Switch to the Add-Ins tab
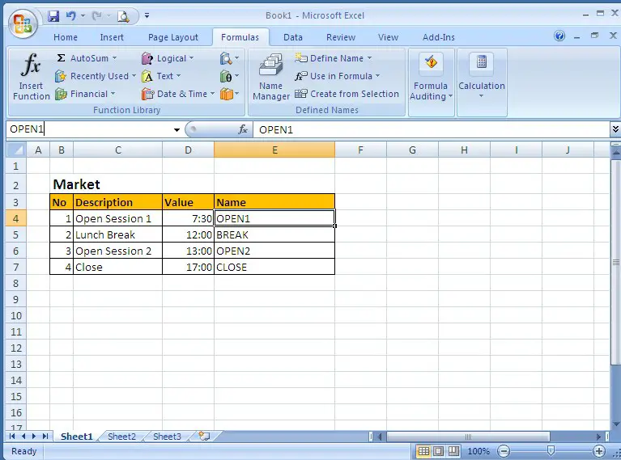Image resolution: width=621 pixels, height=460 pixels. (x=438, y=37)
